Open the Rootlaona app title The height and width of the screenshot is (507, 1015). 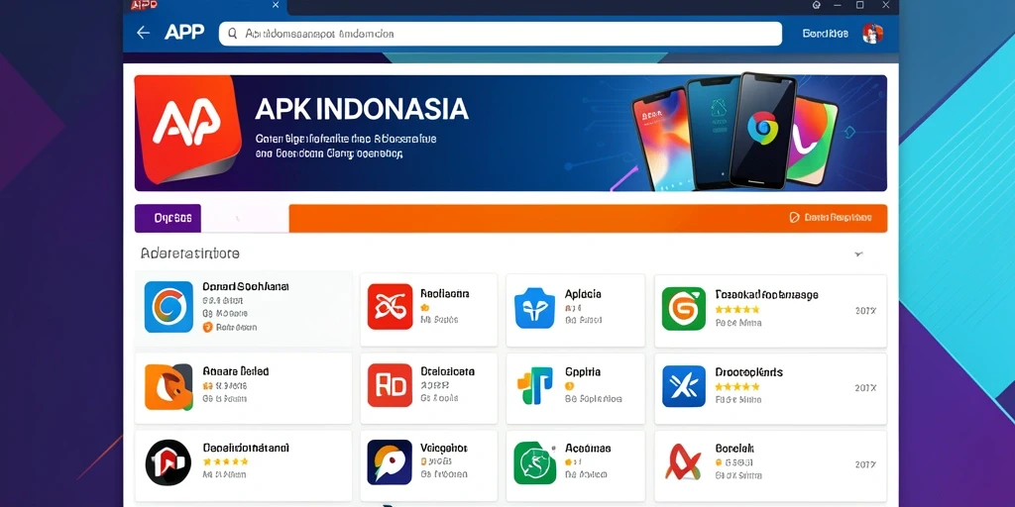coord(445,293)
